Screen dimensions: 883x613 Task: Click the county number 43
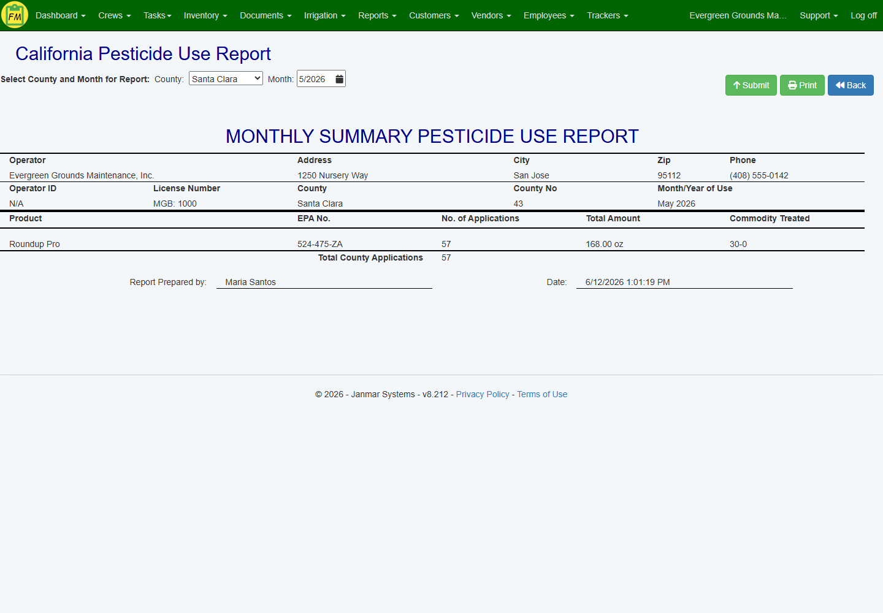(518, 204)
